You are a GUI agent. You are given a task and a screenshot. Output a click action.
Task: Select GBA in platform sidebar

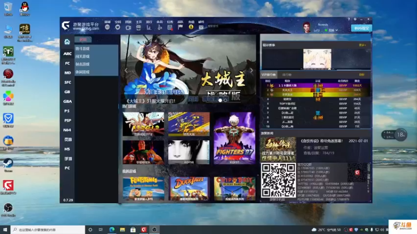click(x=67, y=101)
